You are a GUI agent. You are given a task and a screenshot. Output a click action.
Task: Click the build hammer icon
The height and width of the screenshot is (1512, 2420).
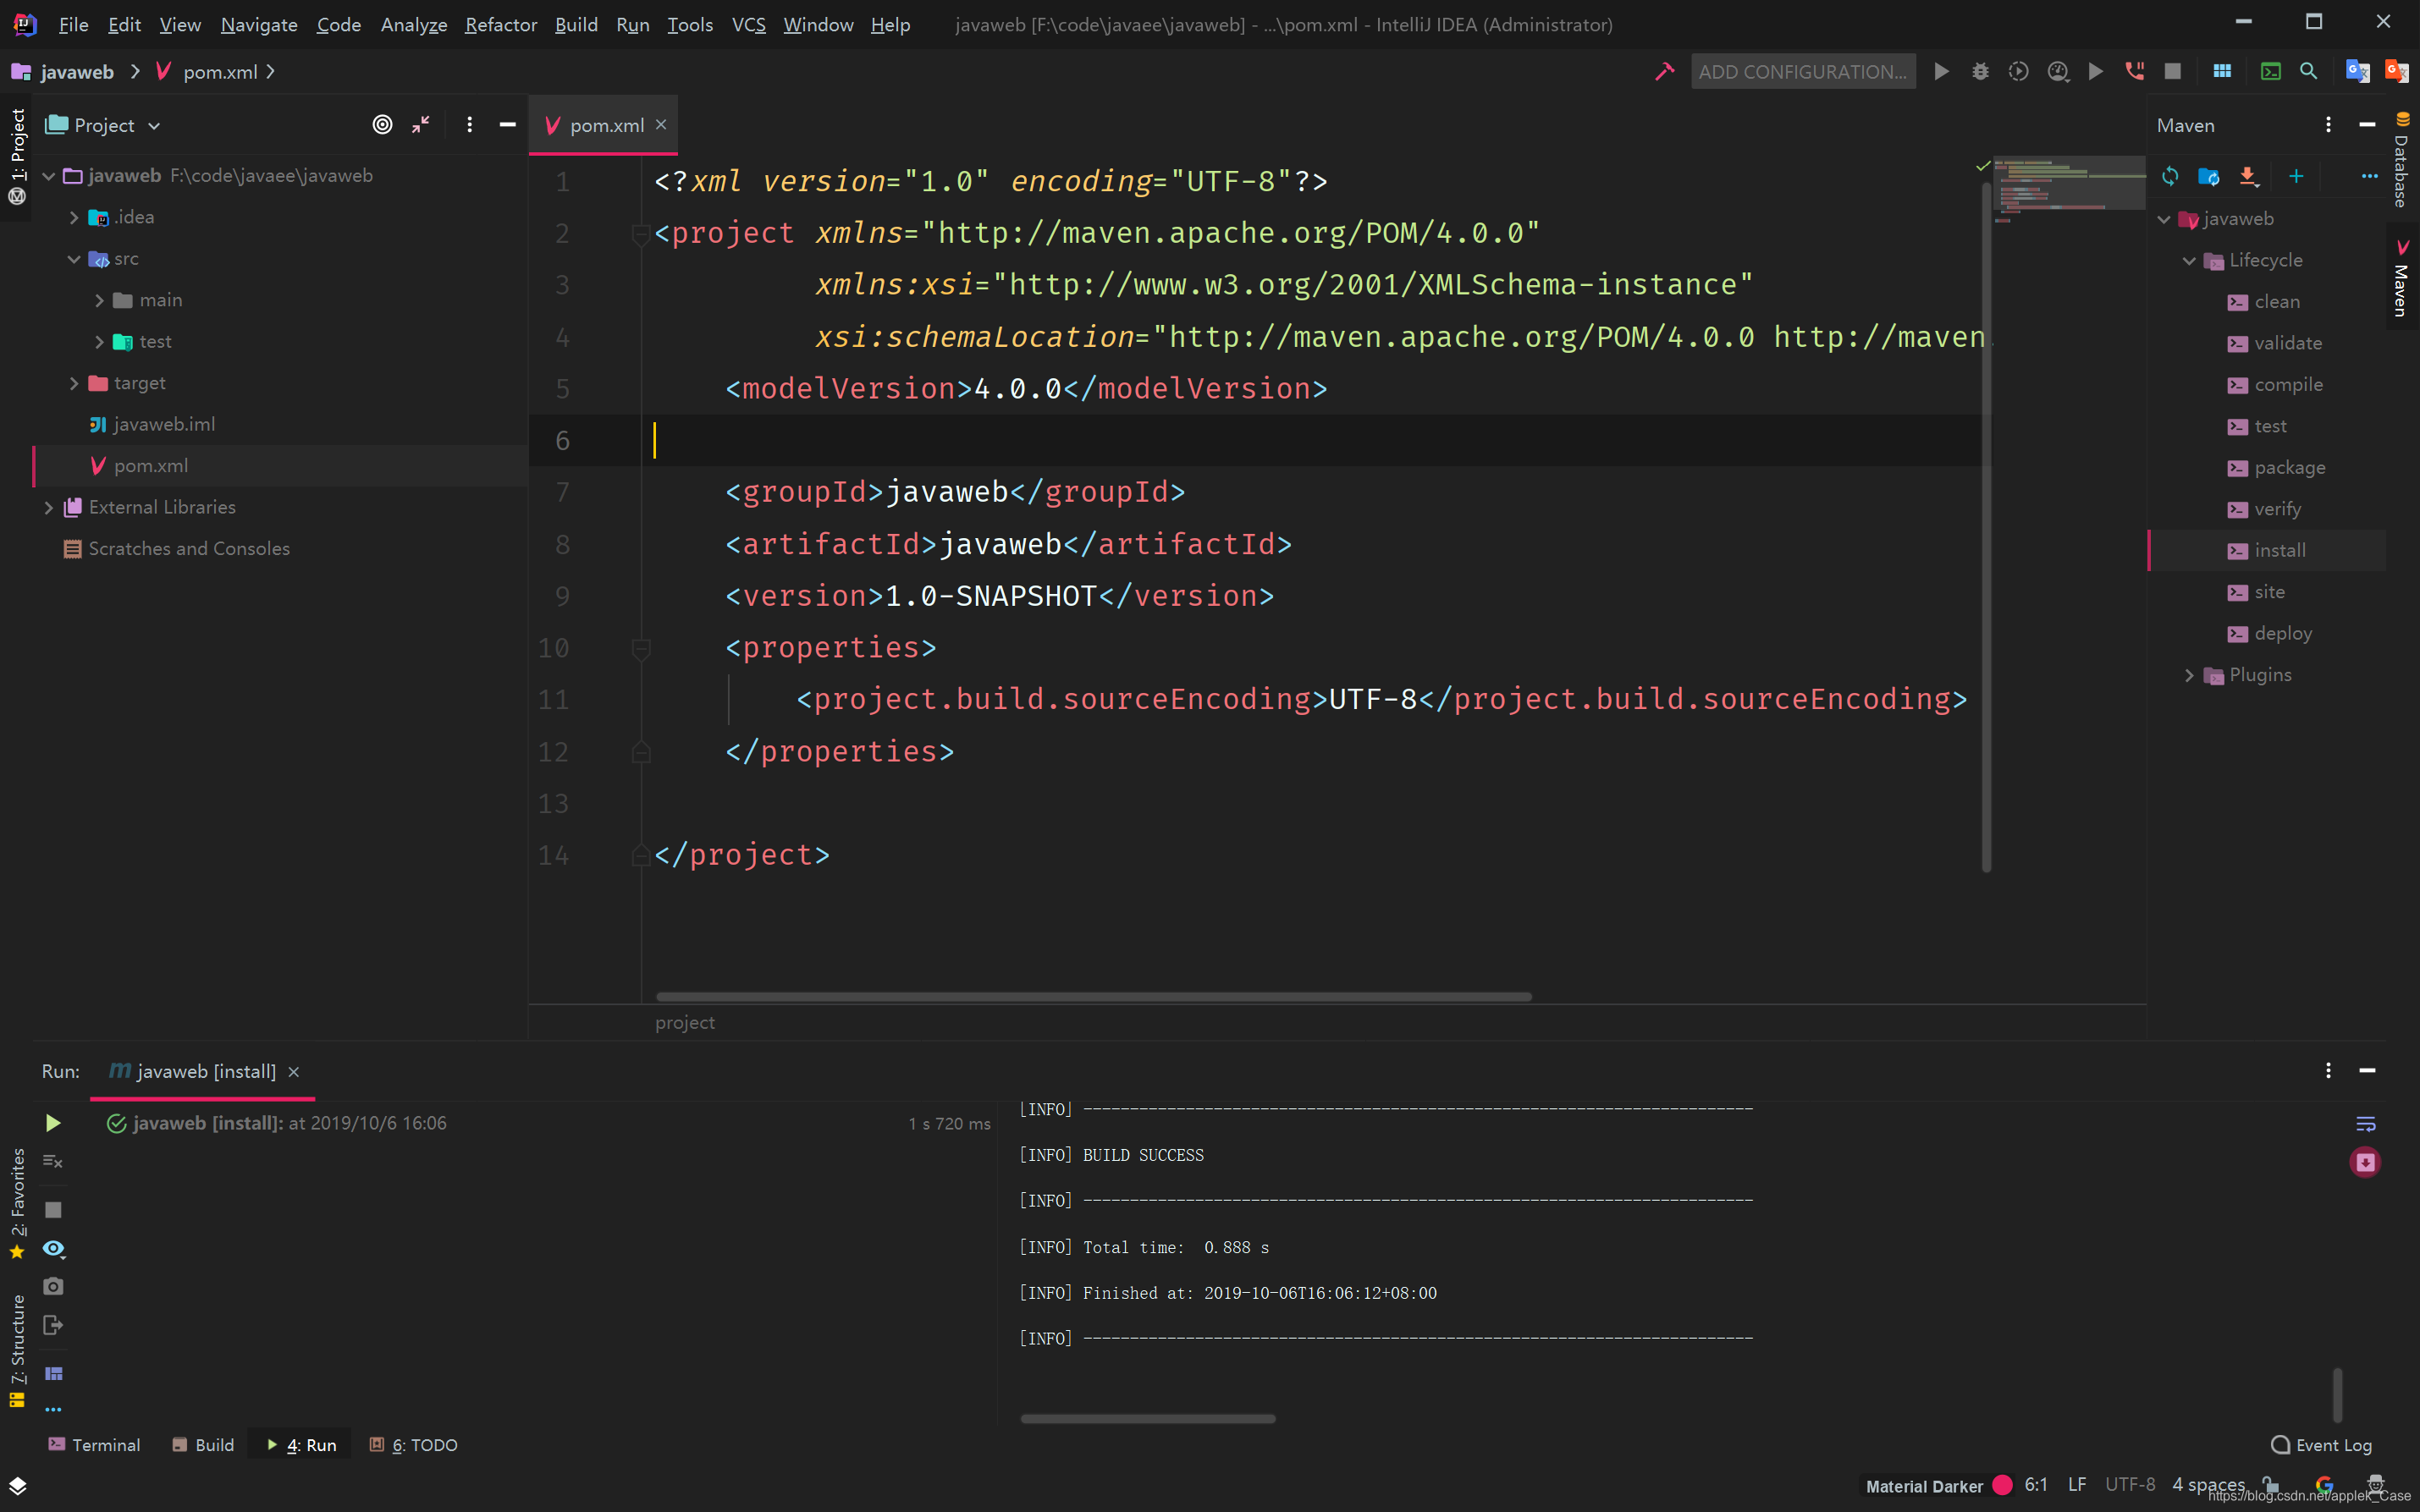click(x=1663, y=72)
